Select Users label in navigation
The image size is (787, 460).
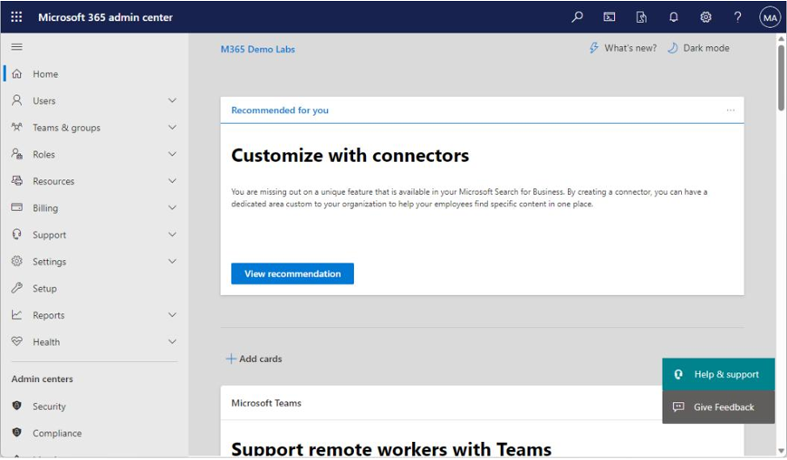tap(44, 101)
